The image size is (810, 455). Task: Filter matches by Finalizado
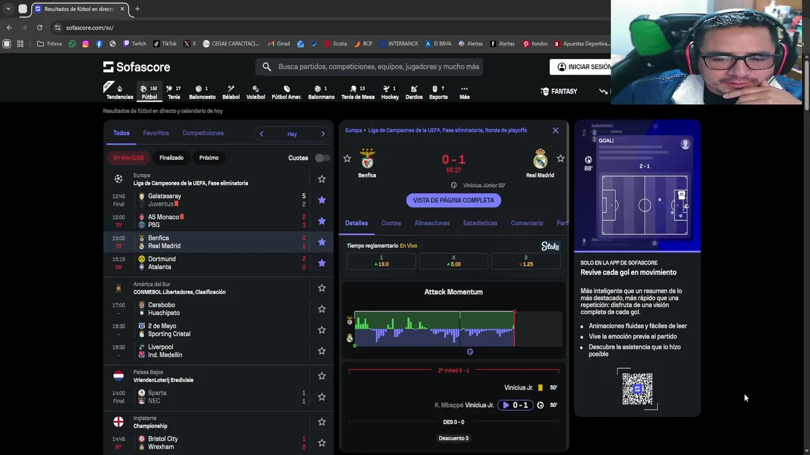click(x=171, y=158)
